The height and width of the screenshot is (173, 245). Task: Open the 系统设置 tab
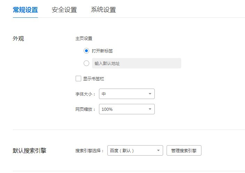103,10
